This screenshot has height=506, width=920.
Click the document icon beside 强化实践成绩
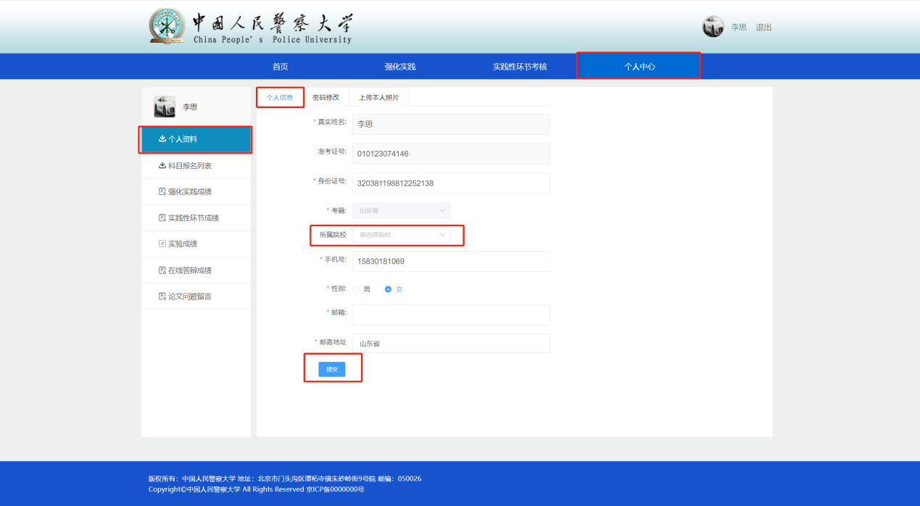[162, 192]
